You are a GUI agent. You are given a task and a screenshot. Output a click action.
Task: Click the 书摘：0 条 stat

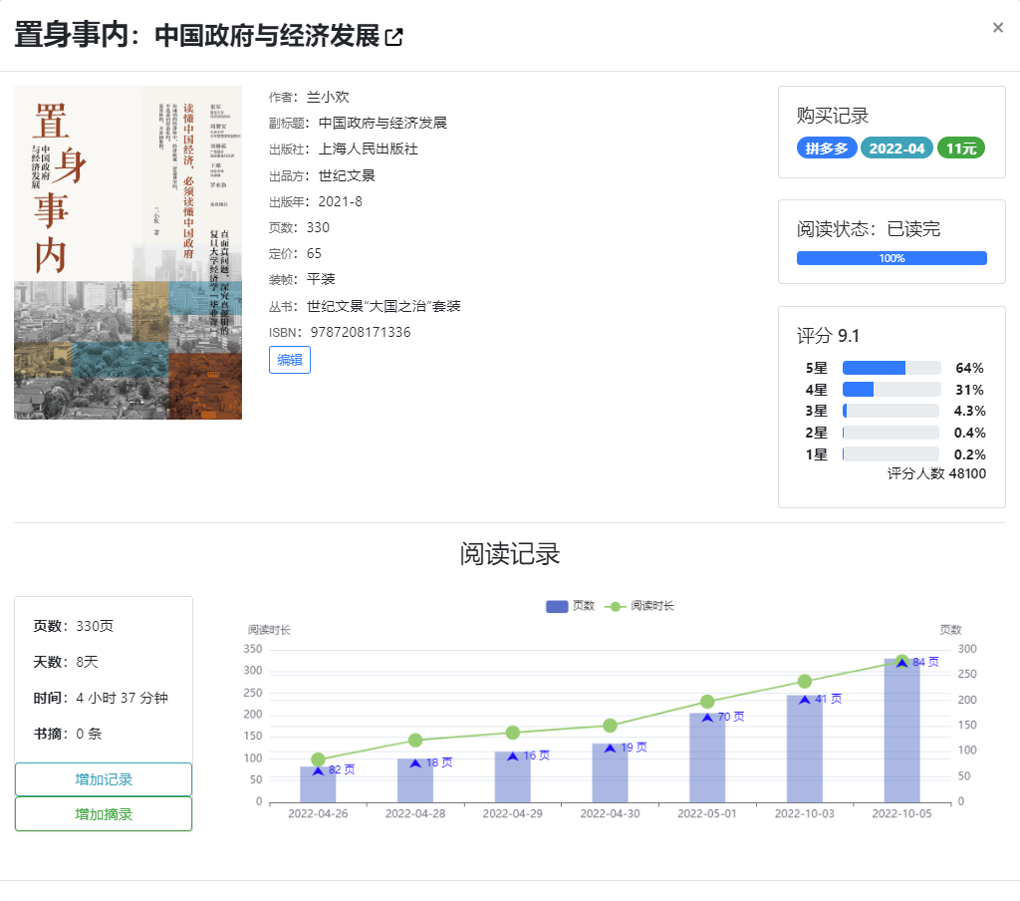(x=68, y=734)
